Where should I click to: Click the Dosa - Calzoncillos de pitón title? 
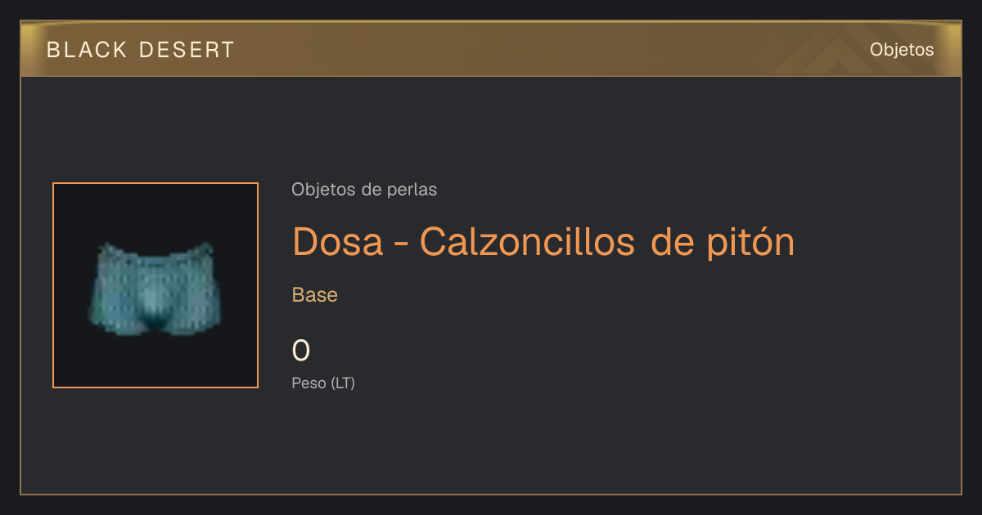(543, 242)
